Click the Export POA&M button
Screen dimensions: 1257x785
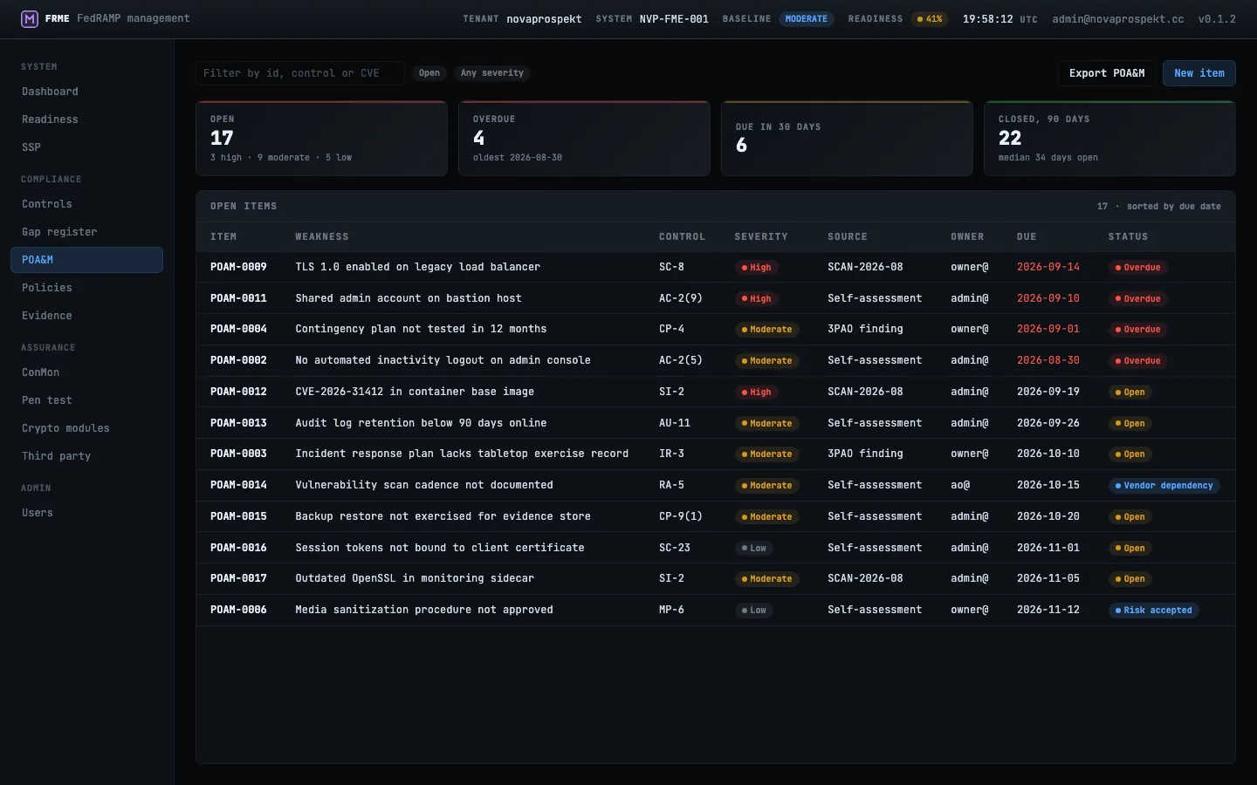[1107, 73]
